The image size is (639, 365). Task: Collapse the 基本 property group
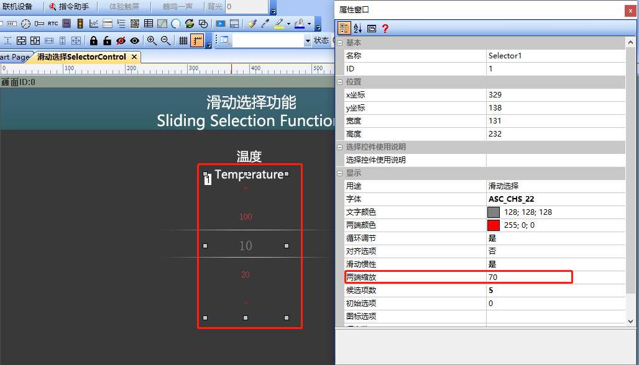click(x=340, y=43)
